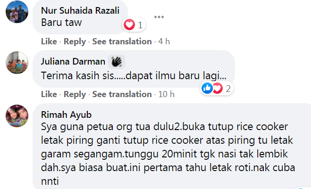Image resolution: width=311 pixels, height=189 pixels.
Task: See translation of the "Baru taw" comment
Action: click(122, 41)
